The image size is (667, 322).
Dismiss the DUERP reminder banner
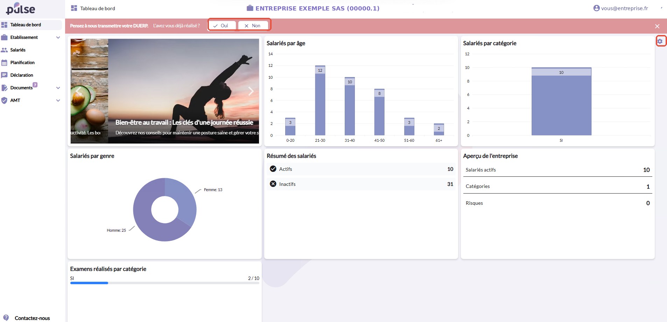pyautogui.click(x=657, y=26)
